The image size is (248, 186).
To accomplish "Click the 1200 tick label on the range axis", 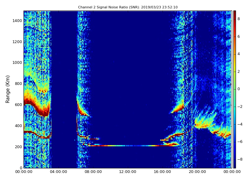I will pyautogui.click(x=17, y=42).
